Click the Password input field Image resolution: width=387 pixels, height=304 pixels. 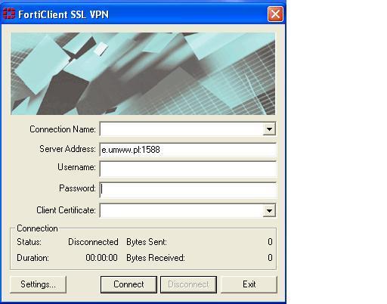(188, 189)
